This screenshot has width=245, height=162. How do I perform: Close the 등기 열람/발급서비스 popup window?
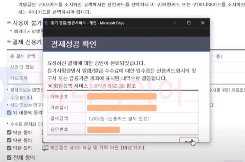[x=203, y=23]
